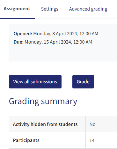Click the No value in summary table
This screenshot has height=149, width=117.
click(92, 124)
